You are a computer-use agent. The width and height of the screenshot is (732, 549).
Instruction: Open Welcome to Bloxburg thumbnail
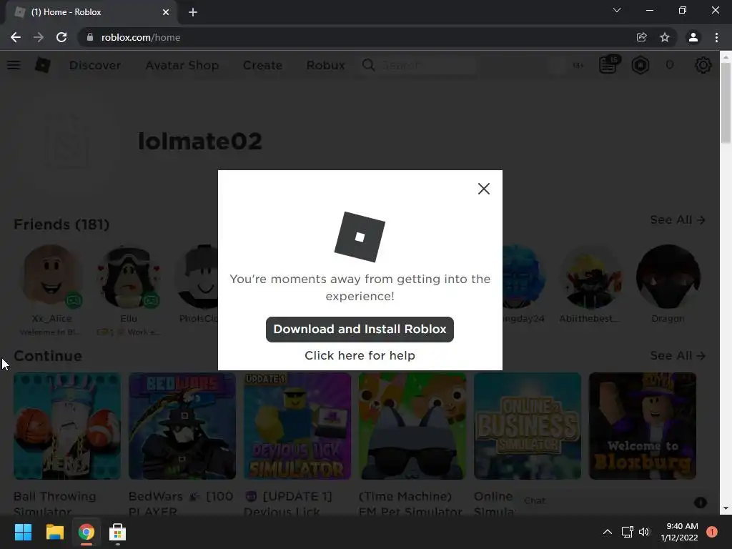point(643,426)
